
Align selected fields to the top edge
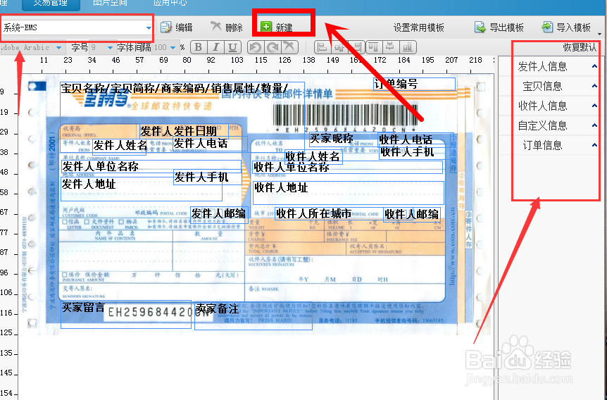tap(373, 47)
